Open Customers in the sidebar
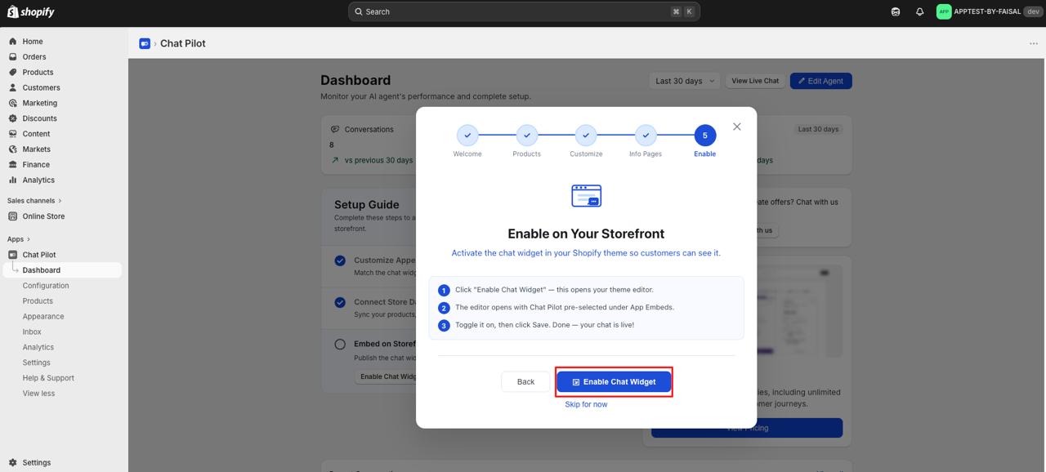This screenshot has width=1046, height=472. (41, 88)
